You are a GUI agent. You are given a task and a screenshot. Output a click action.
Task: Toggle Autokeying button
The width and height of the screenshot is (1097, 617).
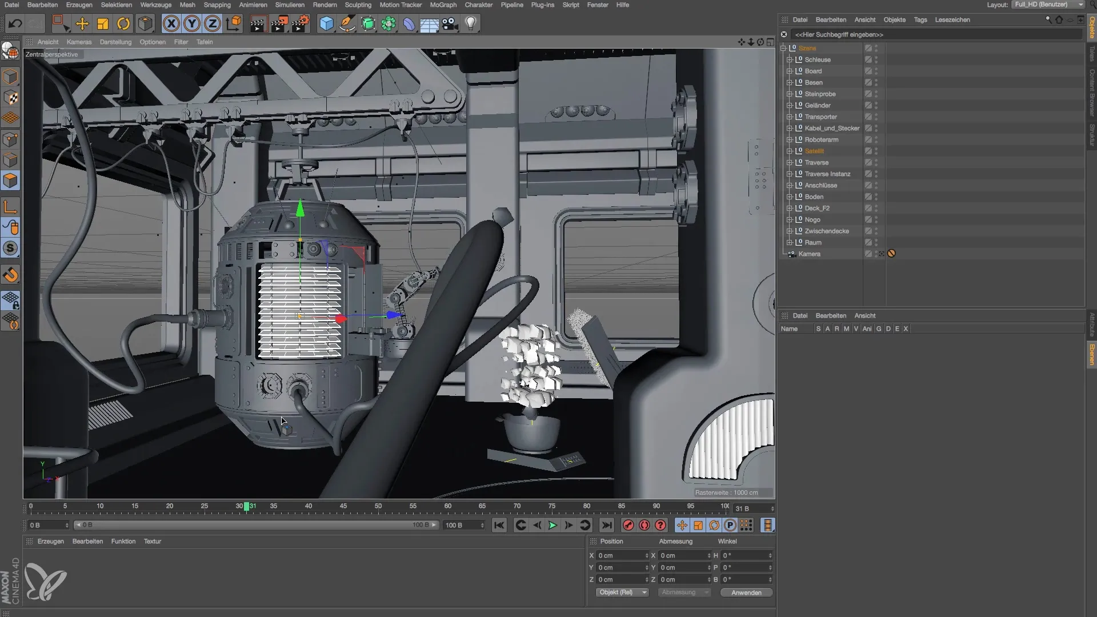[644, 525]
